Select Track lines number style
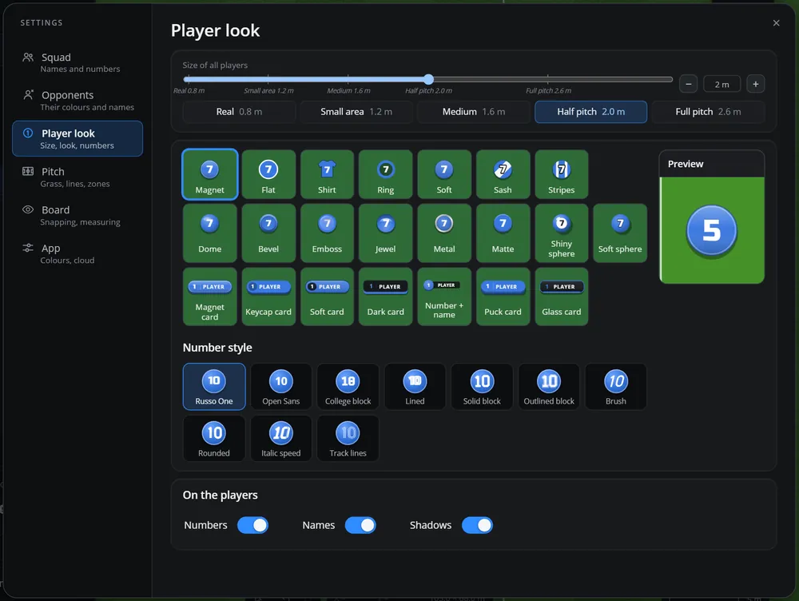799x601 pixels. pyautogui.click(x=348, y=439)
